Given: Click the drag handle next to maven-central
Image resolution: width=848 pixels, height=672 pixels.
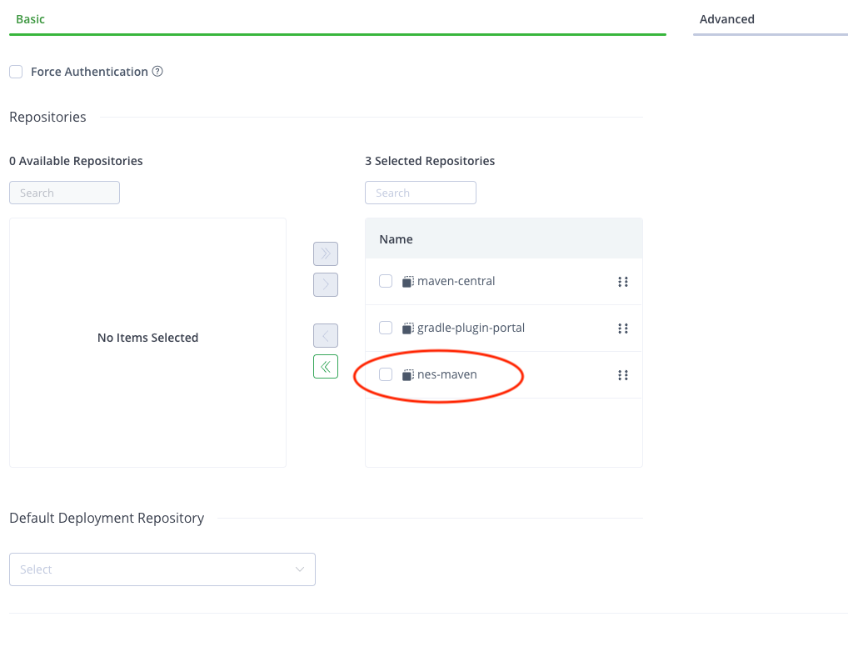Looking at the screenshot, I should (623, 281).
